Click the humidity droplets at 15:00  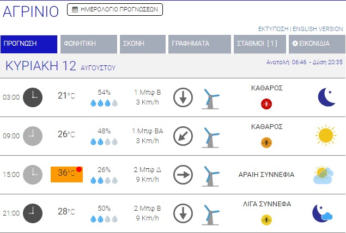[104, 180]
